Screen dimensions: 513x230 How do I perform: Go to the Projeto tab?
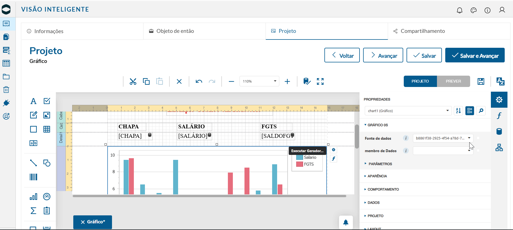point(327,31)
